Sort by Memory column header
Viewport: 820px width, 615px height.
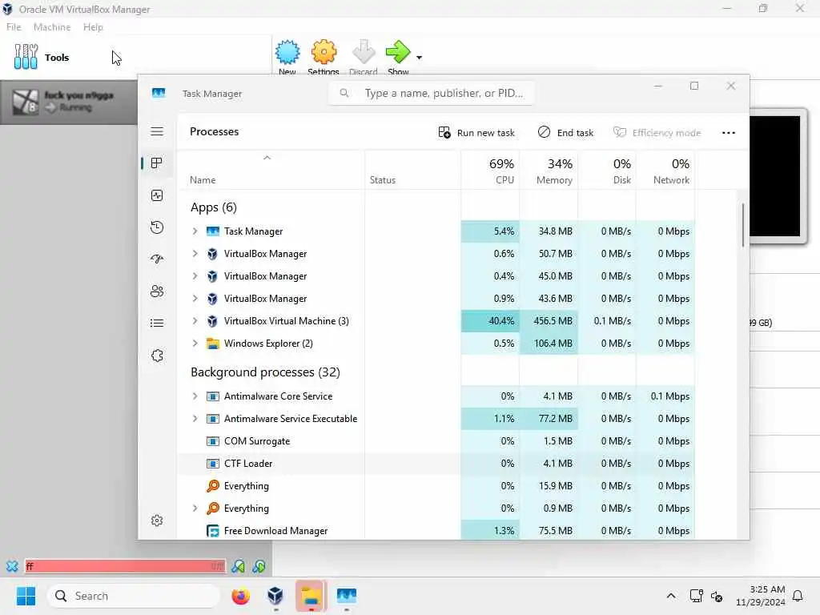pos(549,170)
